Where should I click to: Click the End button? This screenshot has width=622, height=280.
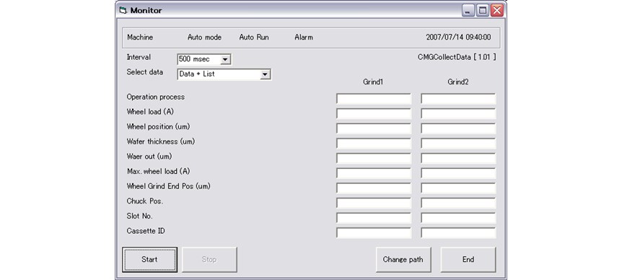click(468, 260)
